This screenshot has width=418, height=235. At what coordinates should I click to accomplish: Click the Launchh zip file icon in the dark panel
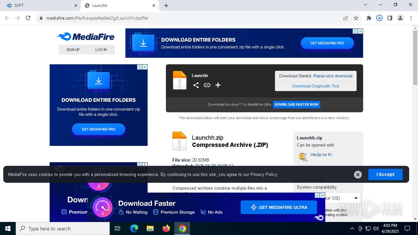pyautogui.click(x=180, y=80)
